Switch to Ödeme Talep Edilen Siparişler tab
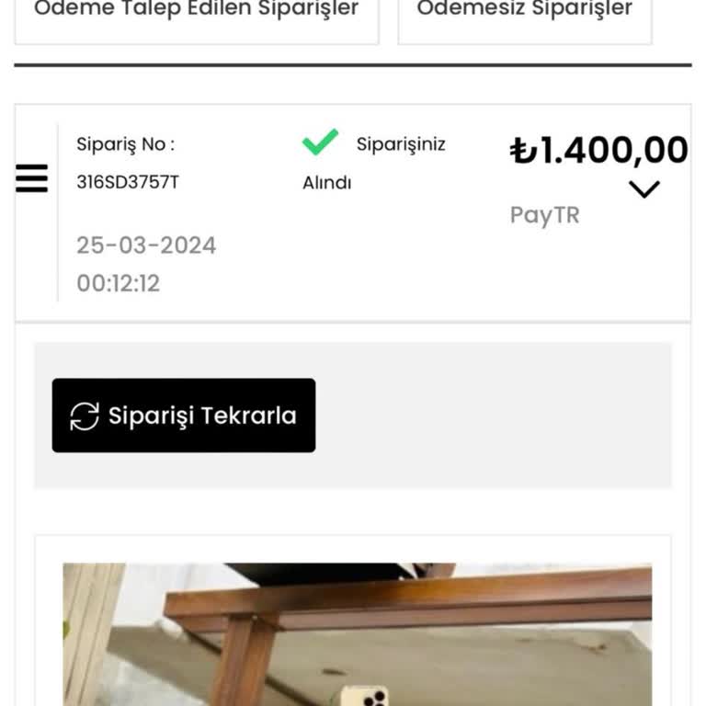 click(196, 11)
